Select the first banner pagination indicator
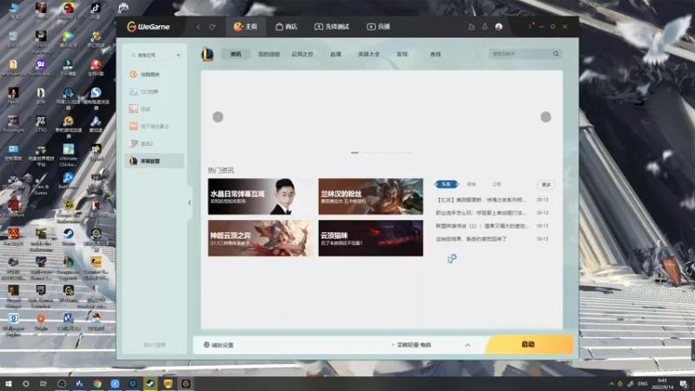Image resolution: width=695 pixels, height=391 pixels. pos(354,153)
